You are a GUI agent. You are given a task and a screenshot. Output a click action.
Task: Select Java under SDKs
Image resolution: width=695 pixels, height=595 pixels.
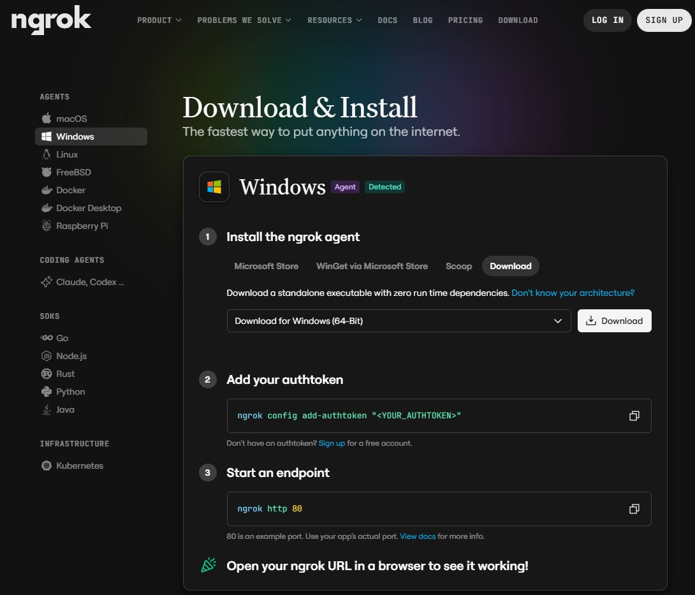point(91,409)
